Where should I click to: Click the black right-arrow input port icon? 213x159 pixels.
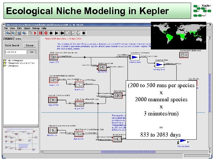click(x=51, y=33)
